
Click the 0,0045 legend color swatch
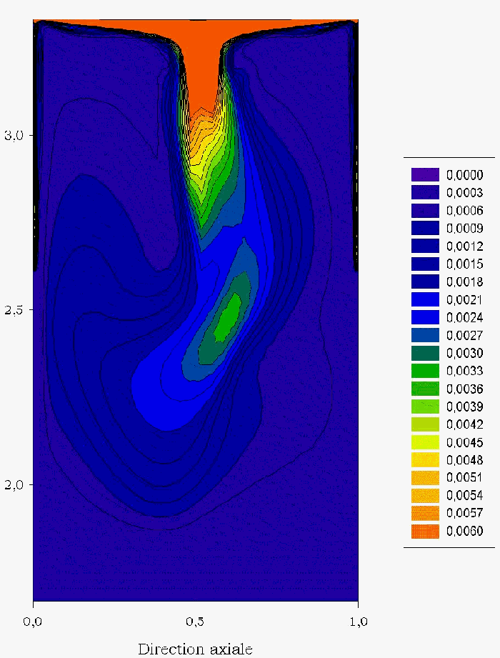pyautogui.click(x=425, y=442)
